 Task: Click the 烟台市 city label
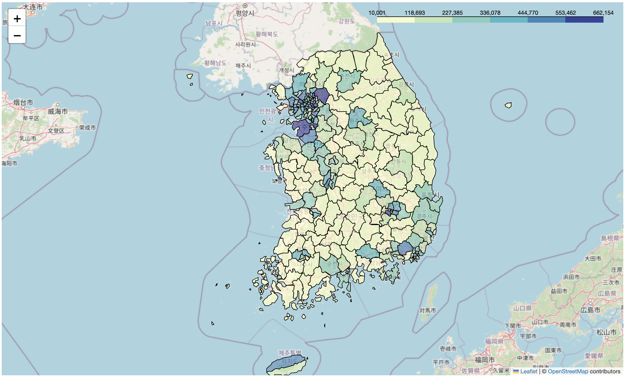click(x=23, y=102)
